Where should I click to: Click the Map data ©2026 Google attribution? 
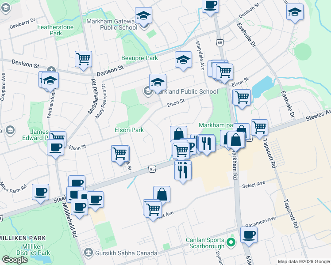click(x=304, y=261)
